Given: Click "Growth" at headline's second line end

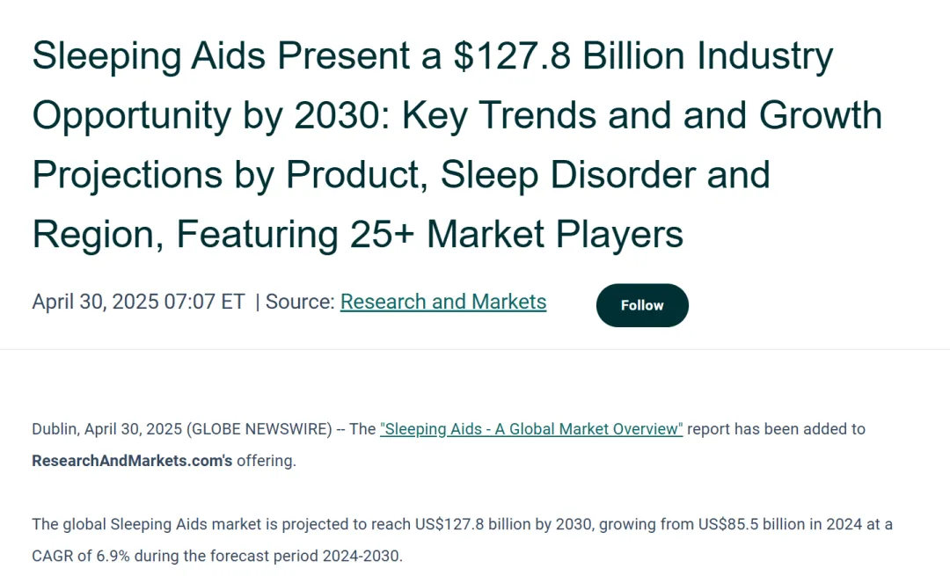Looking at the screenshot, I should (820, 115).
